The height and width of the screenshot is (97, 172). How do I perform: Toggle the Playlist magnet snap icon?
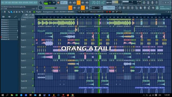point(5,12)
